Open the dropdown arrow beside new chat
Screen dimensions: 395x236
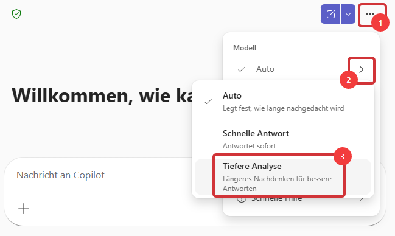tap(348, 14)
